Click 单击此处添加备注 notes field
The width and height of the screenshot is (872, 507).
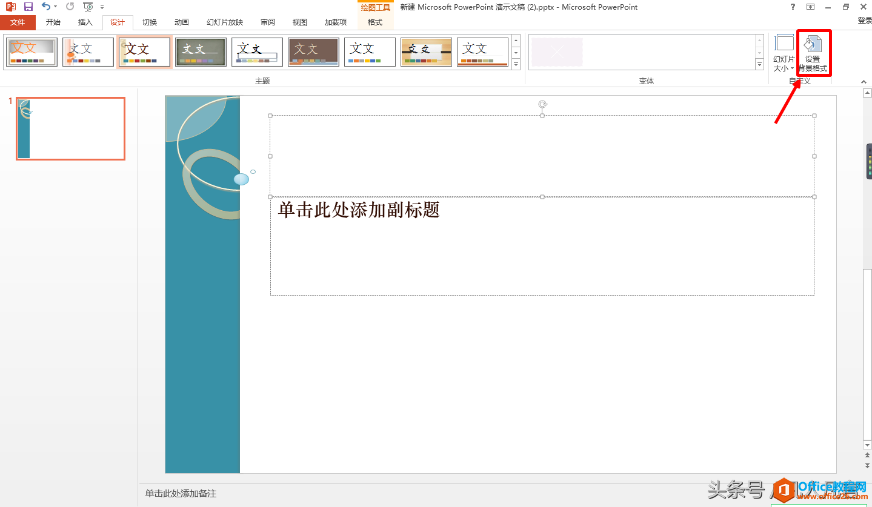pyautogui.click(x=181, y=494)
